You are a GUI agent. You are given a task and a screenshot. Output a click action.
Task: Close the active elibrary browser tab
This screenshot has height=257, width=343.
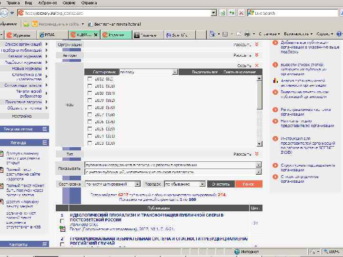(96, 35)
